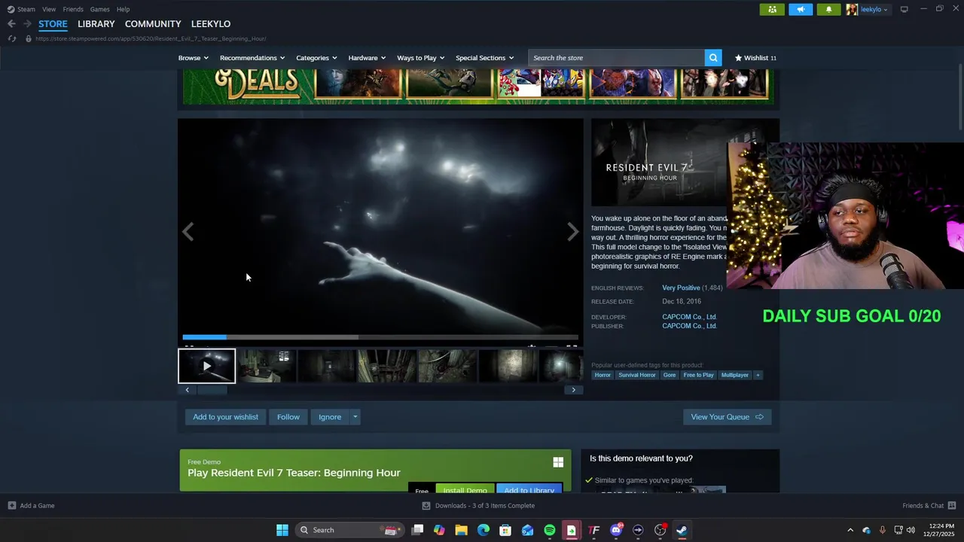Select the Horror tag
The height and width of the screenshot is (542, 964).
coord(602,375)
